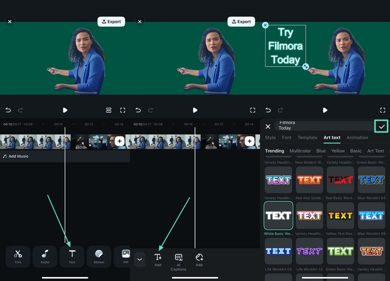The image size is (390, 281).
Task: Click Export in the first panel
Action: tap(111, 22)
